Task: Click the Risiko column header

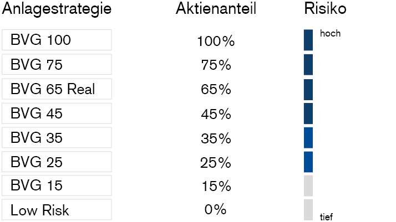Action: [325, 9]
